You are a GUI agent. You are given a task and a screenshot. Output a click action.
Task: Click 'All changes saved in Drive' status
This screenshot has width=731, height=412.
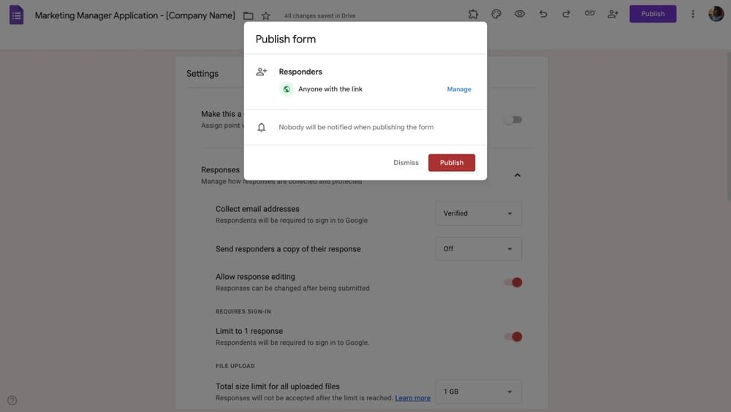320,16
